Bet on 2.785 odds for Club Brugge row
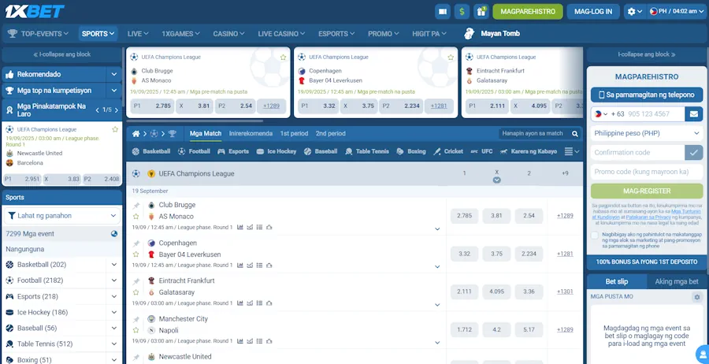The width and height of the screenshot is (709, 364). point(464,216)
